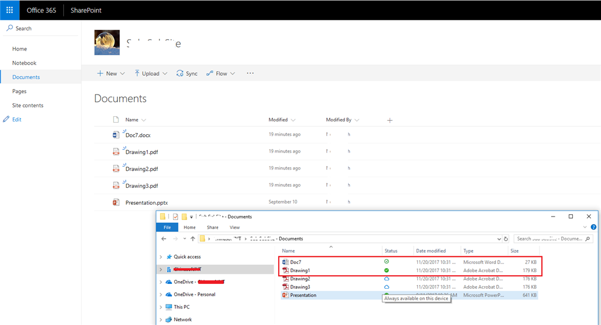Screen dimensions: 601x325
Task: Click the Word icon beside Doc7.docx
Action: [116, 135]
